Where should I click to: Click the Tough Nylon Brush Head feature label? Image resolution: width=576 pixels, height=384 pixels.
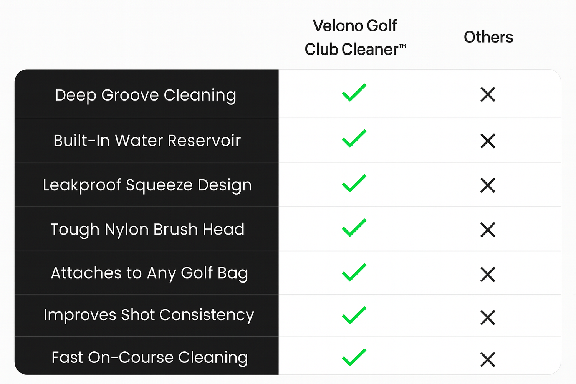coord(147,230)
